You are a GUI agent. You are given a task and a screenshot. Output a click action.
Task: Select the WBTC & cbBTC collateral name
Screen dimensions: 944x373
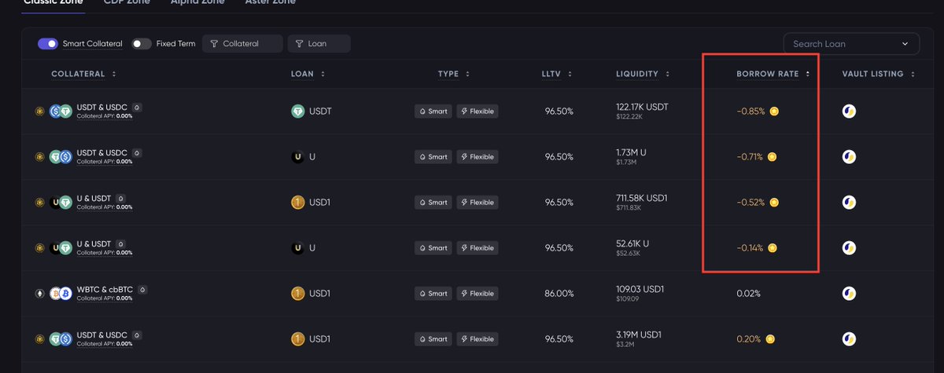[105, 290]
